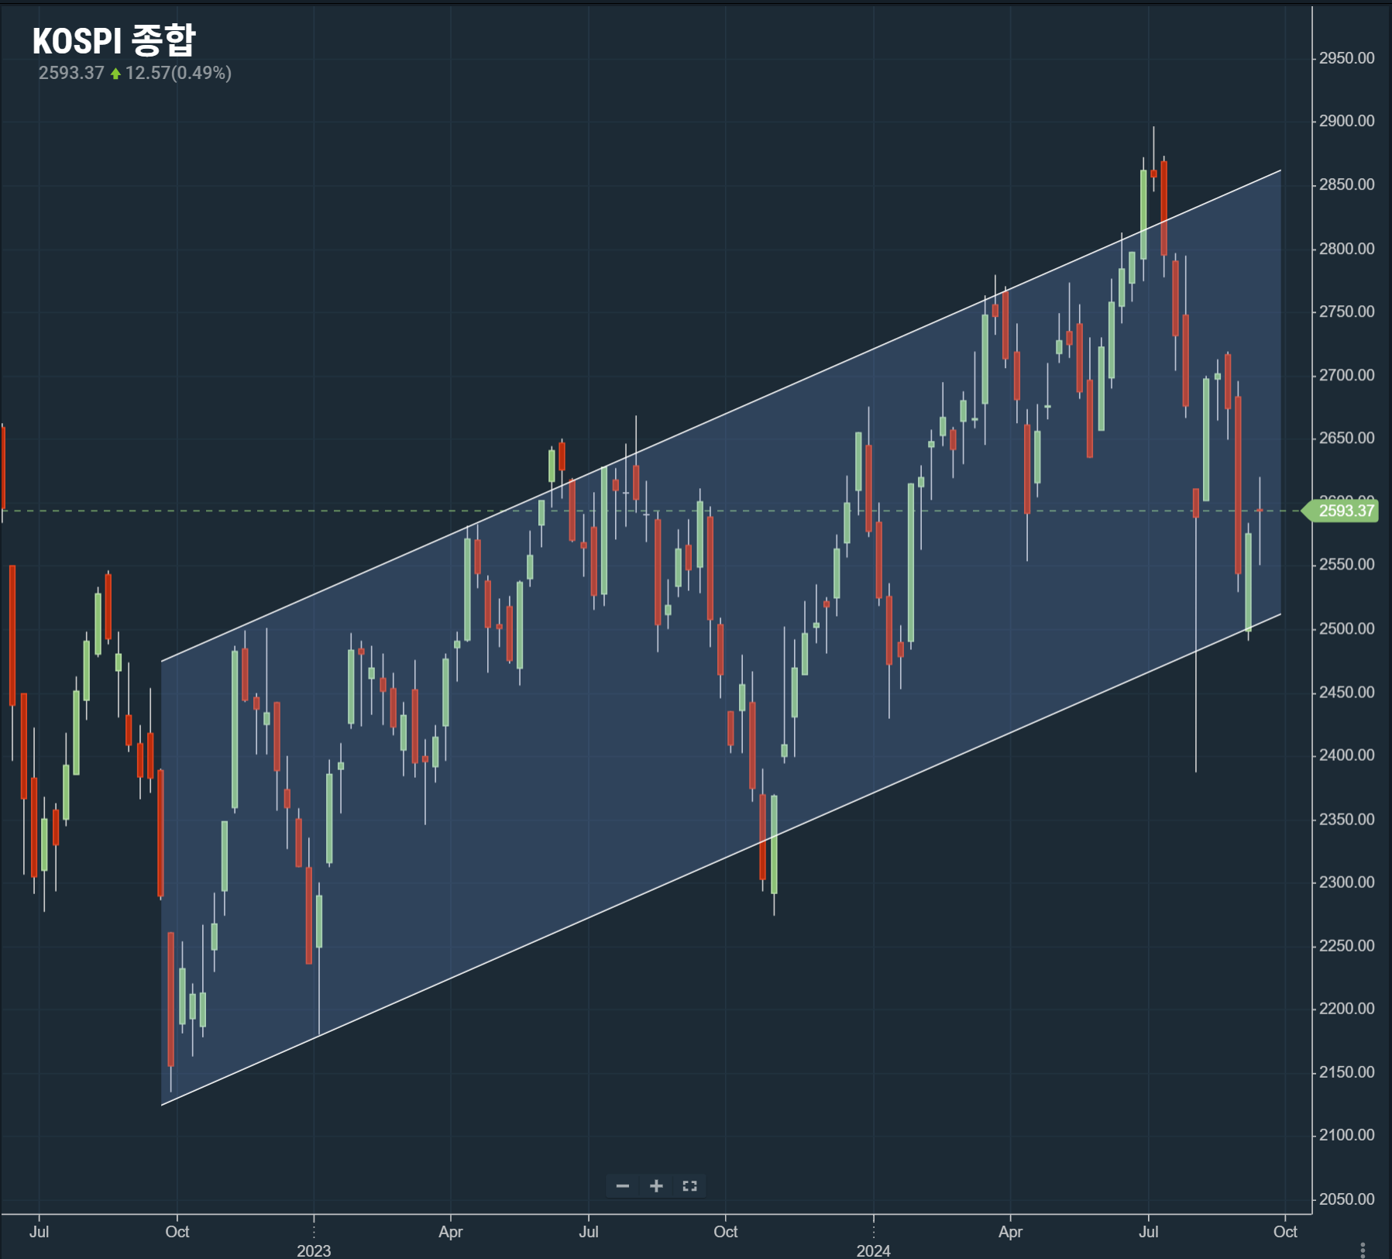Click the KOSPI 종합 chart title
This screenshot has height=1259, width=1392.
(114, 40)
